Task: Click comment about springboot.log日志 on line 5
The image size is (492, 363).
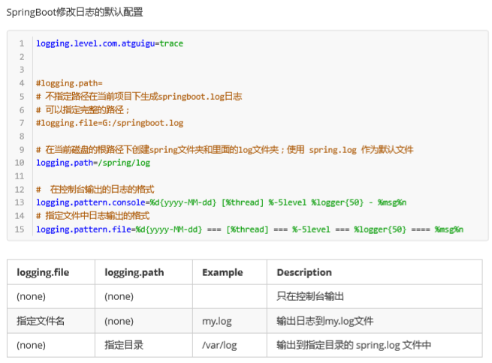Action: tap(139, 97)
